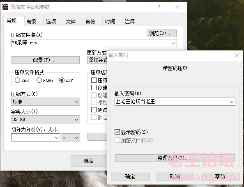Click the WinRAR books icon in title bar

click(x=5, y=7)
